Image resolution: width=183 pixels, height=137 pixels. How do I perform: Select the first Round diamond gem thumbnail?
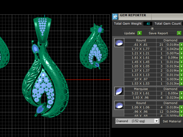(x=119, y=43)
